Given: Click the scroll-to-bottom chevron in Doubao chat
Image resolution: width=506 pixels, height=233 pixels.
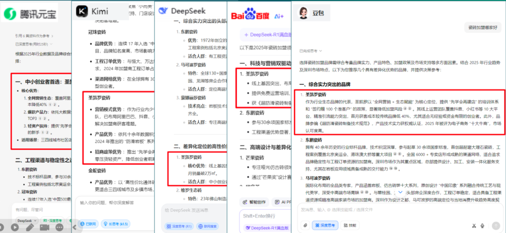Looking at the screenshot, I should [401, 192].
